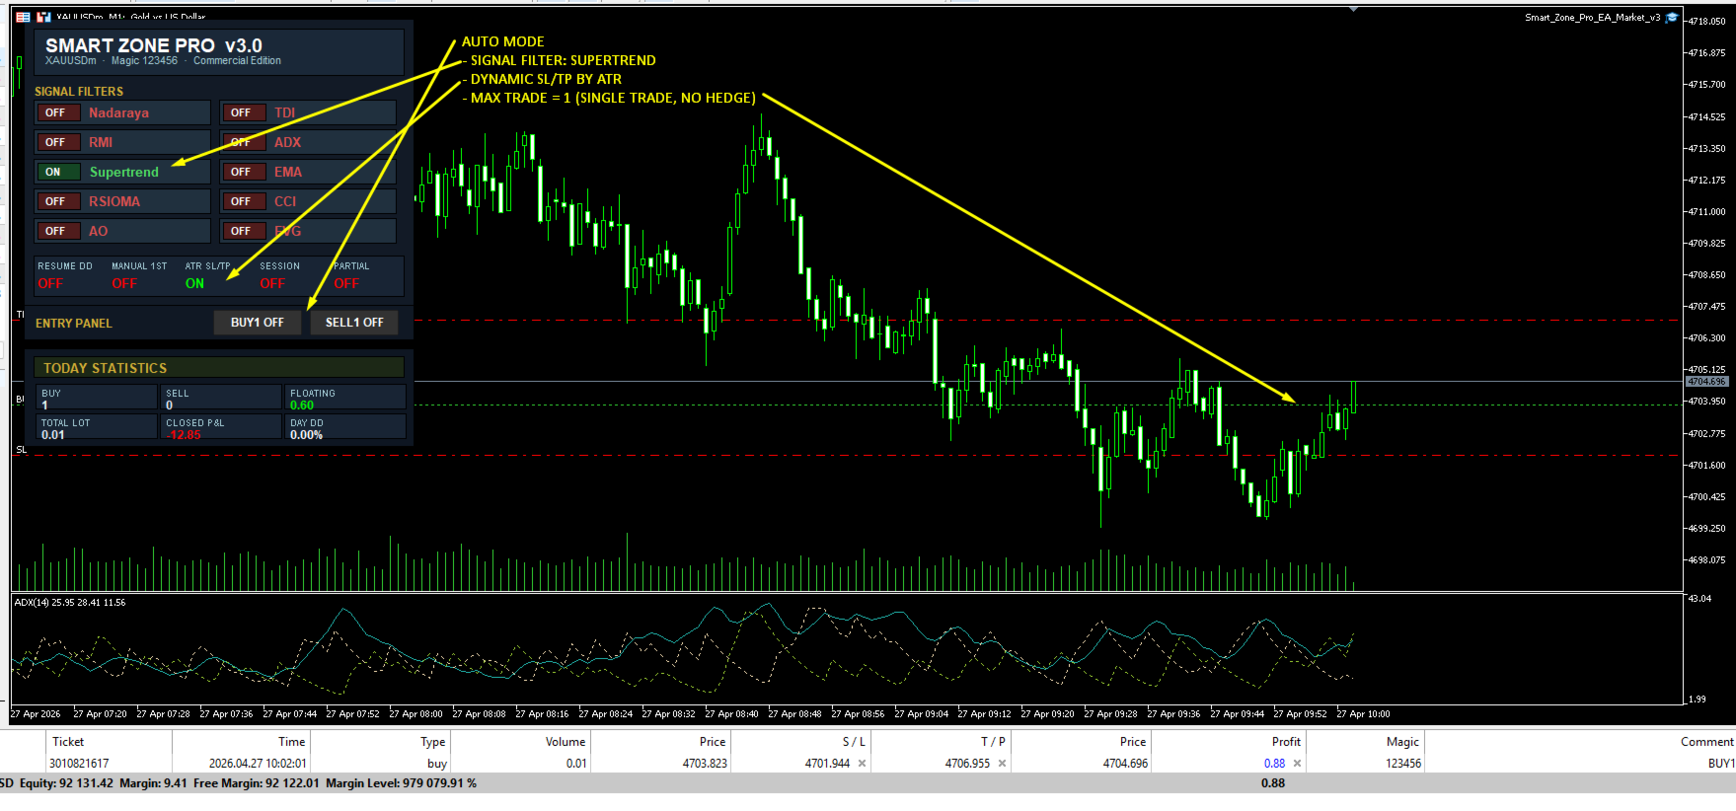
Task: Click the 0.01 volume cell in trade row
Action: click(x=576, y=764)
